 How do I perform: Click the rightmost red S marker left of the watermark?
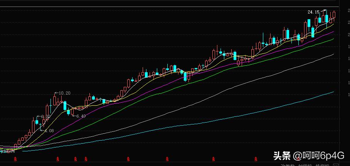click(256, 159)
